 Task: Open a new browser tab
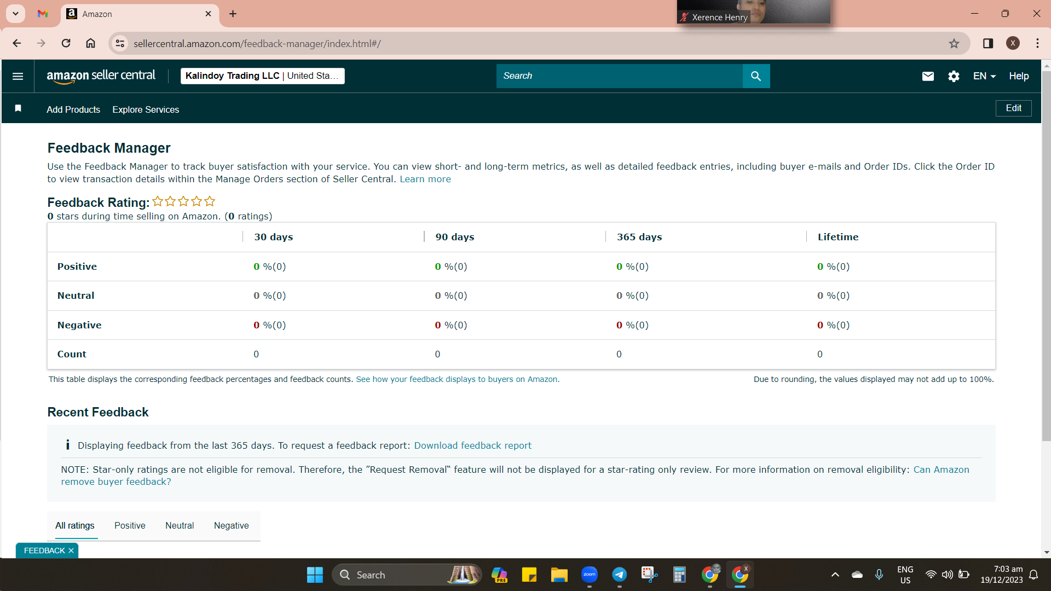pyautogui.click(x=233, y=14)
